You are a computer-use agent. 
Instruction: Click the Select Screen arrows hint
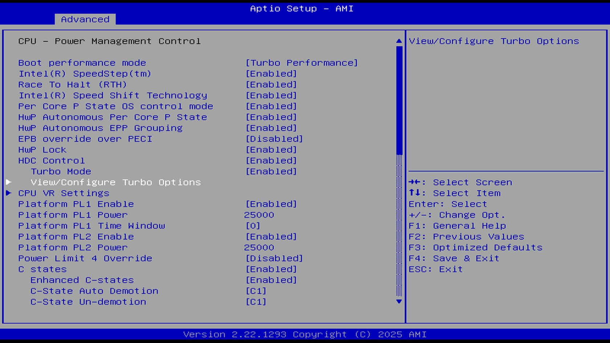coord(460,182)
